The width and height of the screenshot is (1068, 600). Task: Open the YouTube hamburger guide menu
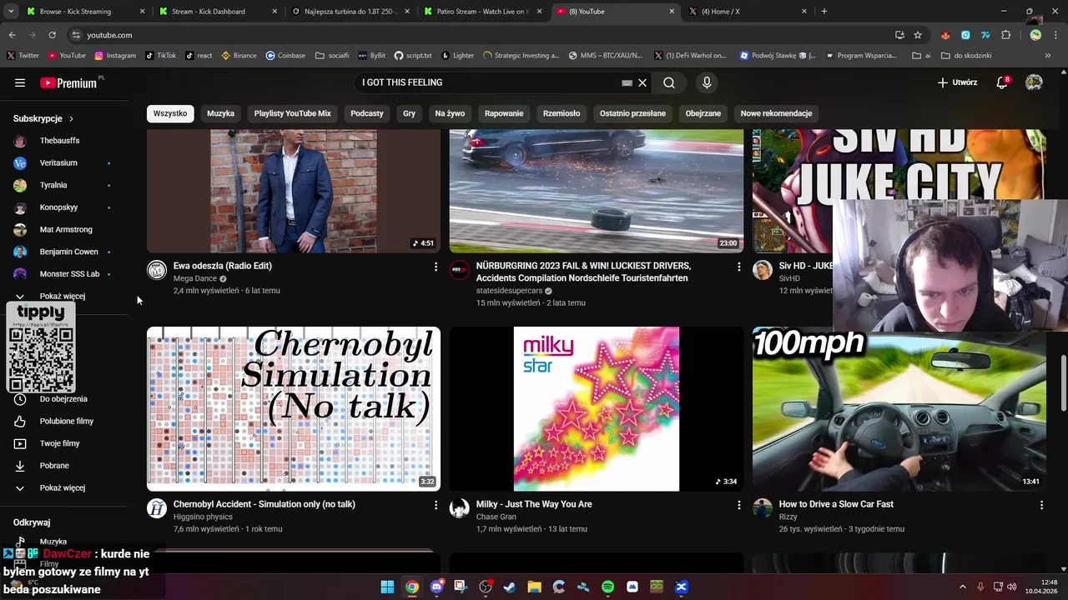point(20,82)
